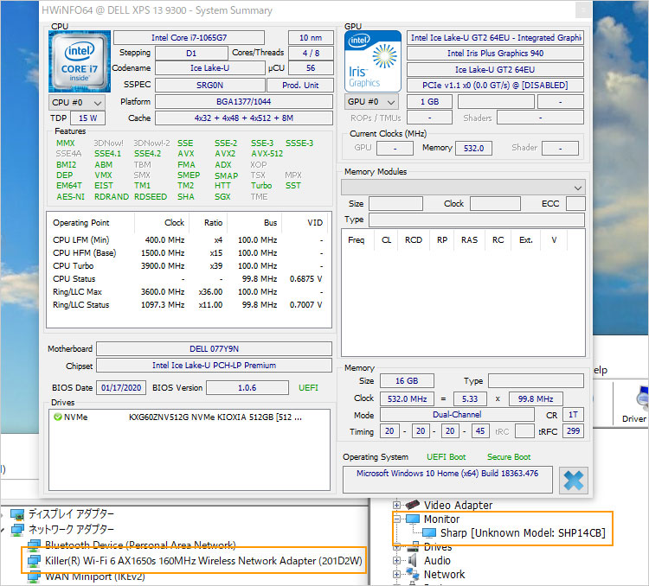Expand the Network tree node
Screen dimensions: 649x586
click(396, 575)
